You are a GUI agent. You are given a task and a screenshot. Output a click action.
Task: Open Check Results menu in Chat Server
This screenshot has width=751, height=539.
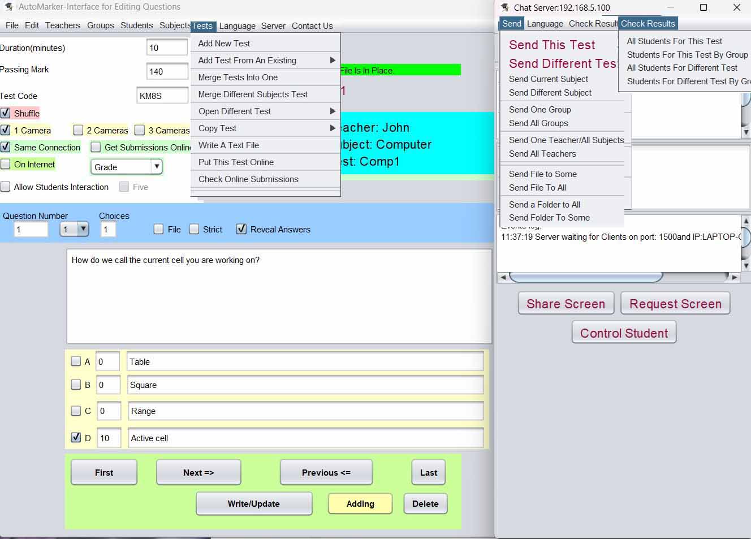(648, 23)
